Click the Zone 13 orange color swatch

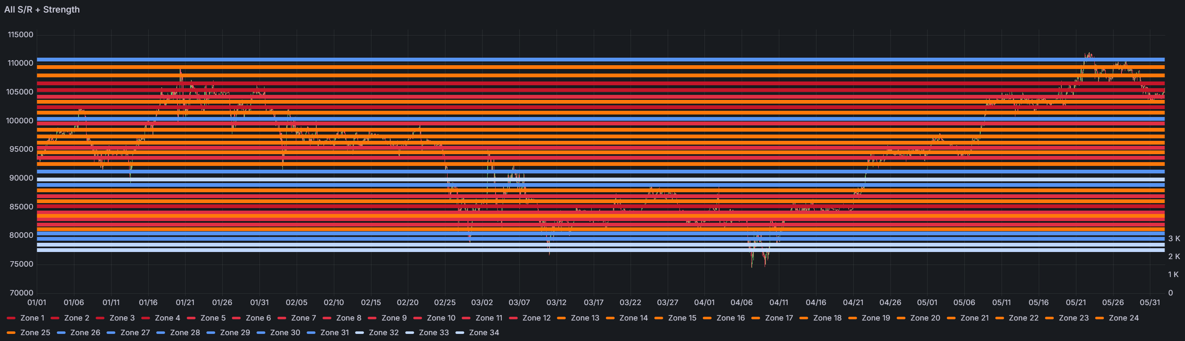click(561, 318)
